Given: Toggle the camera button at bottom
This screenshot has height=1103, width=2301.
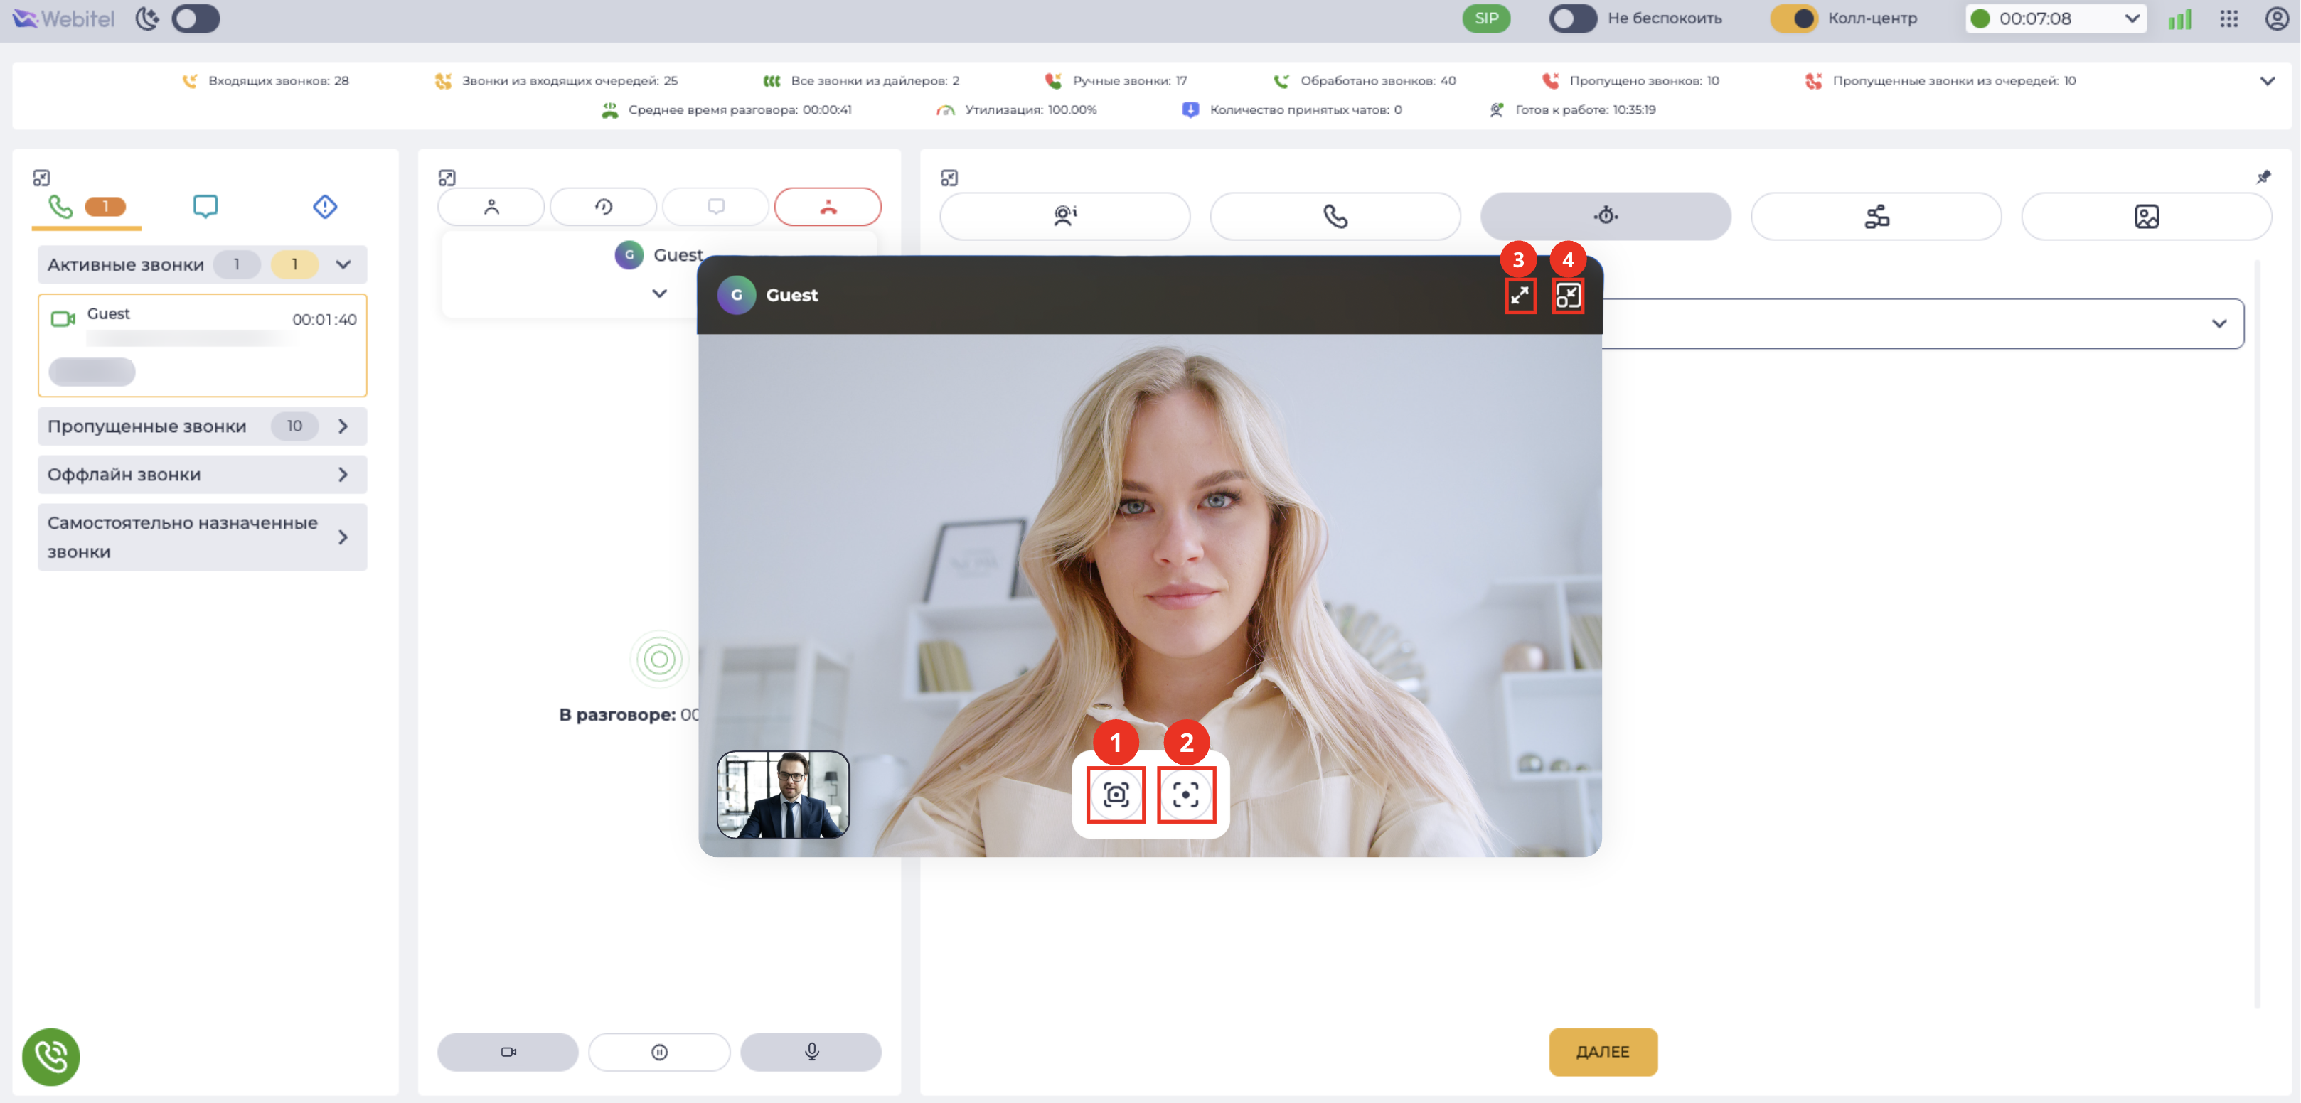Looking at the screenshot, I should point(508,1052).
